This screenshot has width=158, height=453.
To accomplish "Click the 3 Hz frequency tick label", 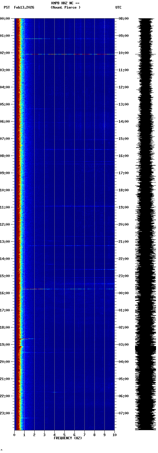I will tap(44, 435).
